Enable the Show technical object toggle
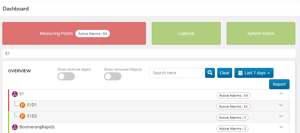Screen dimensions: 300x133 point(66,76)
